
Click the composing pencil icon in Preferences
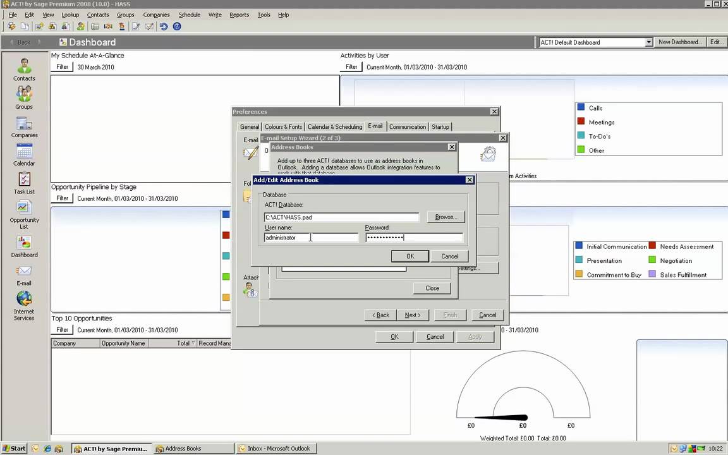(x=251, y=153)
